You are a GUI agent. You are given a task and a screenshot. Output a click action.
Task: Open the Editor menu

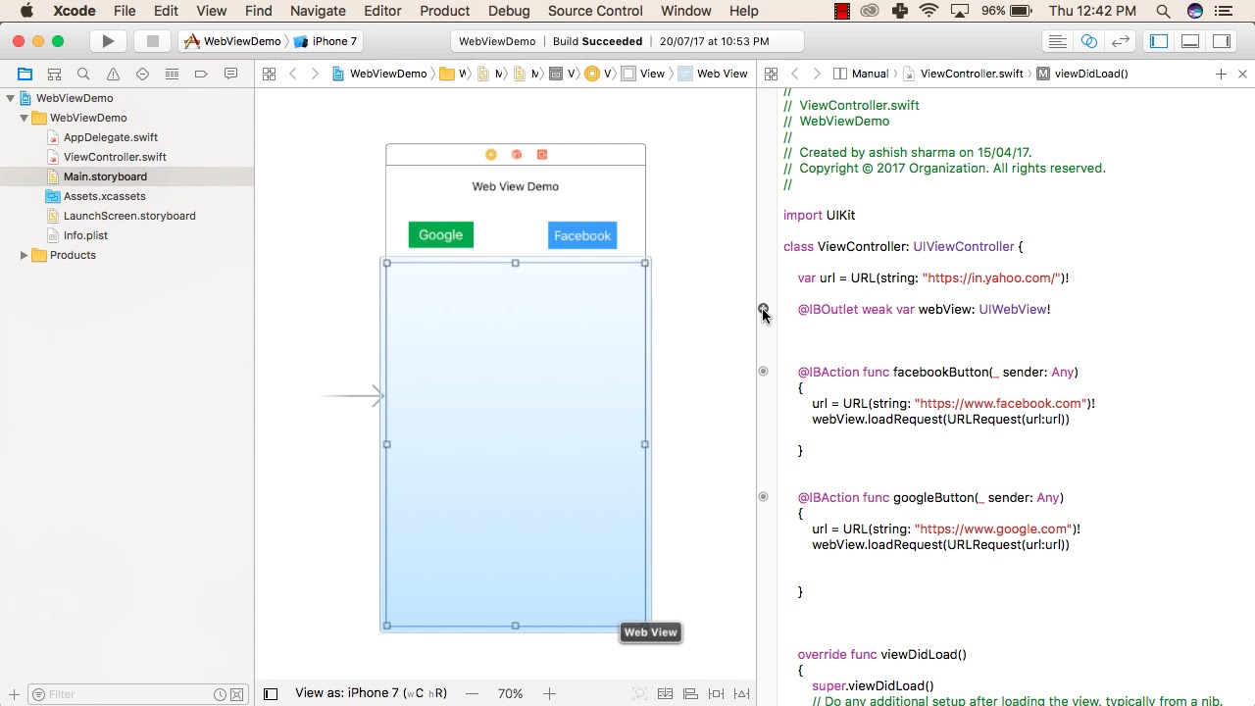point(382,11)
